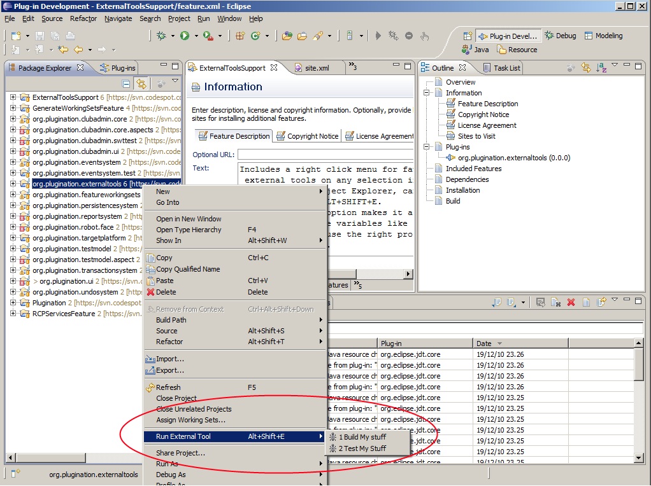
Task: Switch to the Debug perspective
Action: point(561,36)
